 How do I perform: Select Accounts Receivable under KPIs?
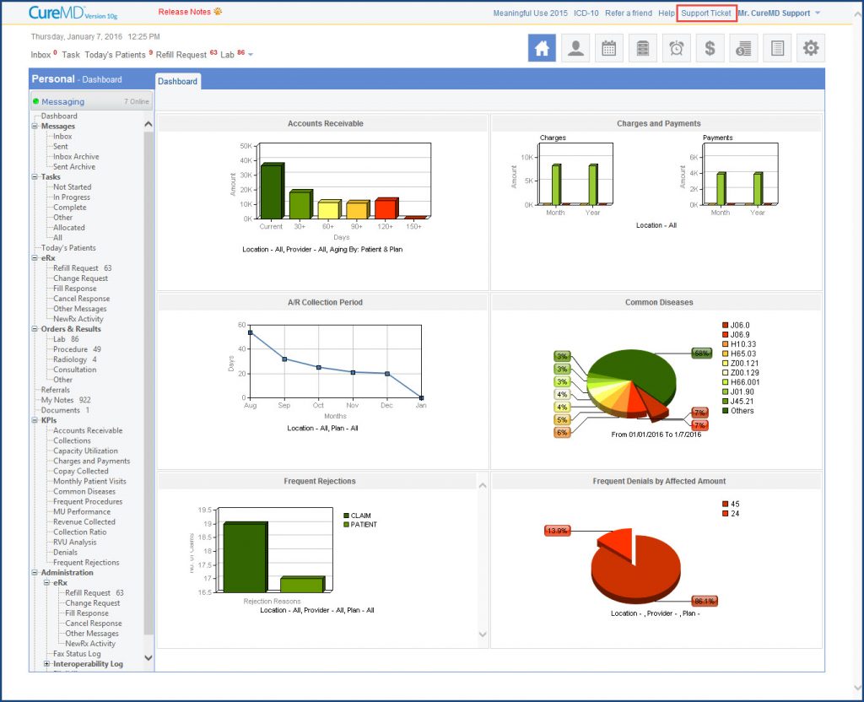pyautogui.click(x=88, y=430)
